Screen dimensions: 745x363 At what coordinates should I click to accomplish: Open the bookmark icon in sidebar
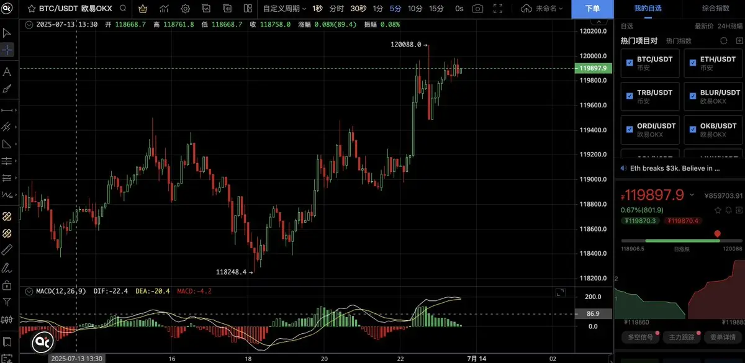(7, 342)
